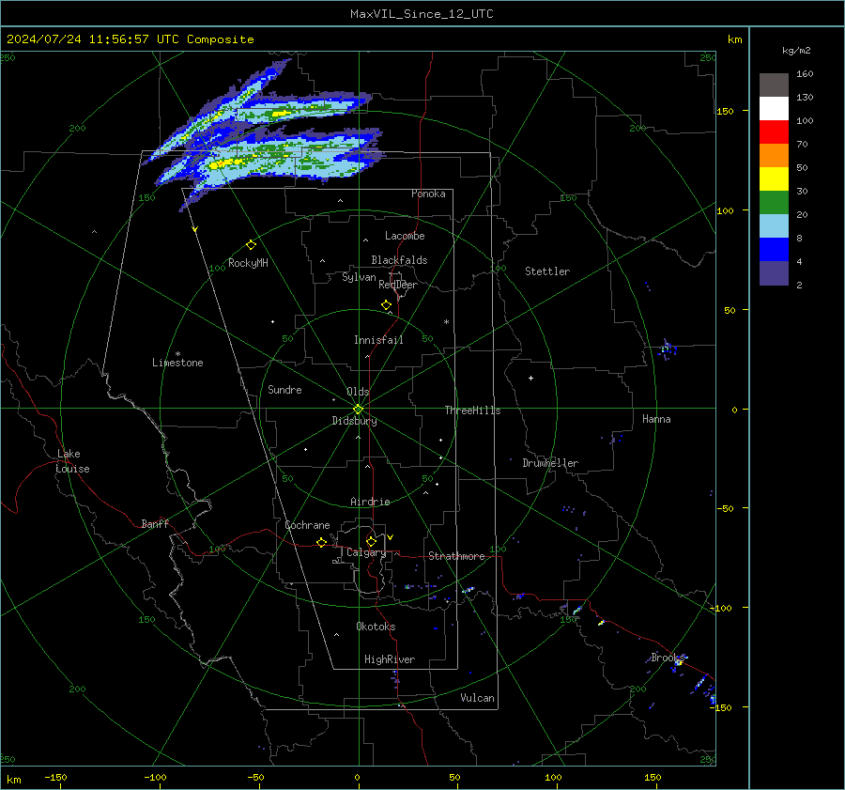
Task: Click the asterisk marker above Limestone
Action: 177,354
